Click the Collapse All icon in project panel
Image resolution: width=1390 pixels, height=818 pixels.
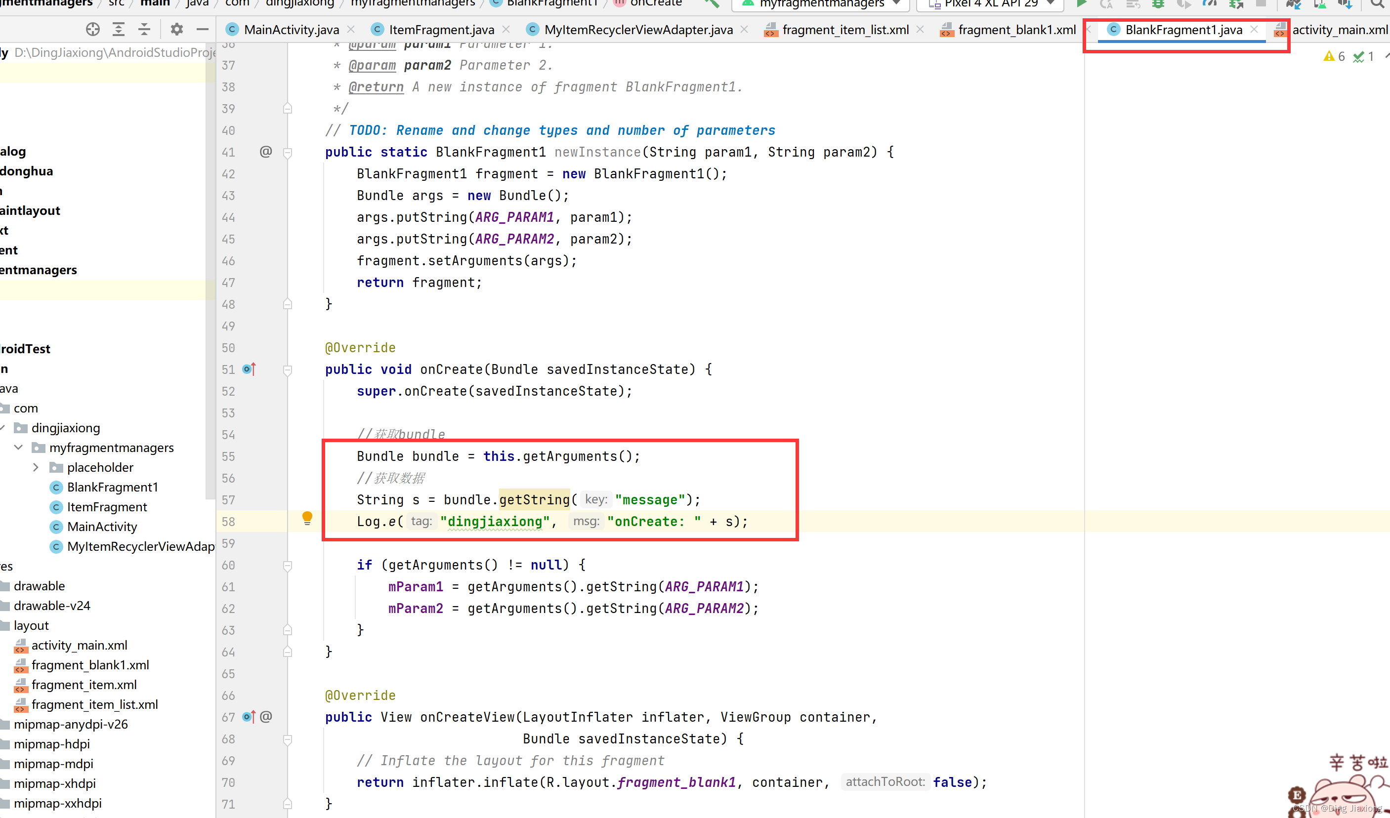point(144,29)
